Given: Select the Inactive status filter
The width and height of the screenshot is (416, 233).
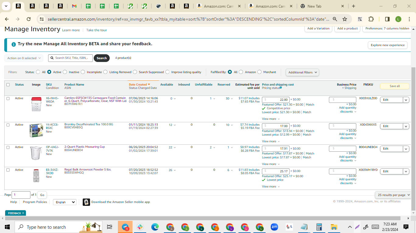Looking at the screenshot, I should click(64, 72).
